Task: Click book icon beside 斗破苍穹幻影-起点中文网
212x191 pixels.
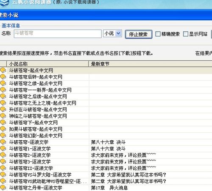Action: [3, 136]
